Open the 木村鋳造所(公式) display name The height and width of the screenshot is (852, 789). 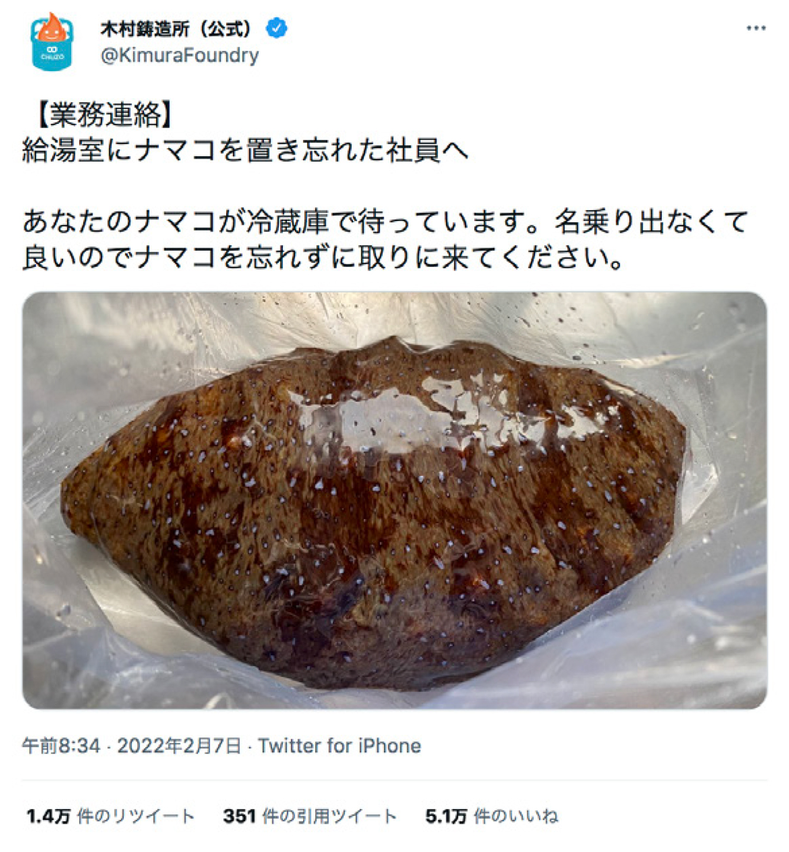tap(176, 28)
